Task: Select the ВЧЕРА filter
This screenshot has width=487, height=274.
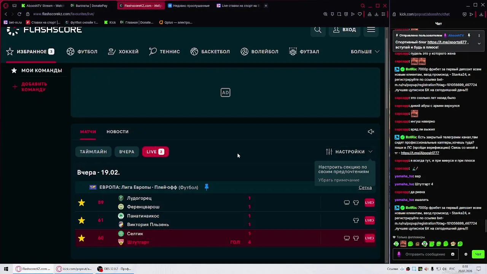Action: pos(127,152)
